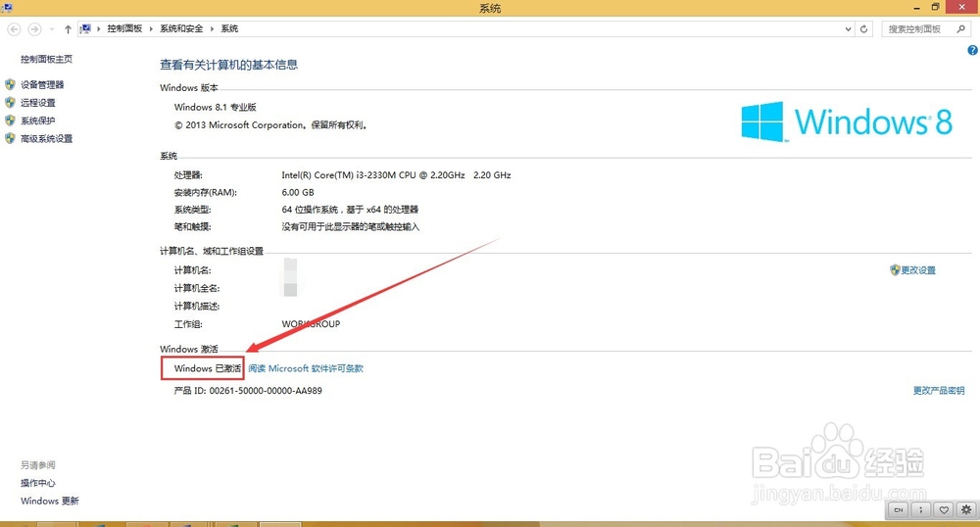This screenshot has width=980, height=527.
Task: Select 系统和安全 breadcrumb in address bar
Action: (x=181, y=28)
